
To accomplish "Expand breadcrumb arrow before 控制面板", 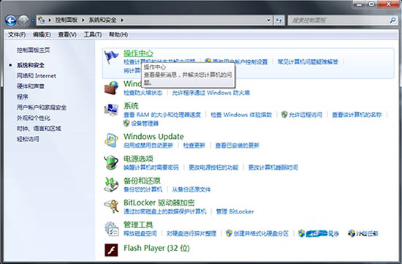I will click(50, 20).
